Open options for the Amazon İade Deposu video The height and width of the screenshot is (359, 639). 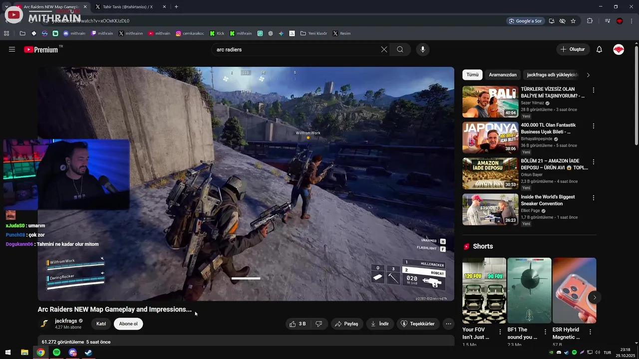(x=594, y=162)
